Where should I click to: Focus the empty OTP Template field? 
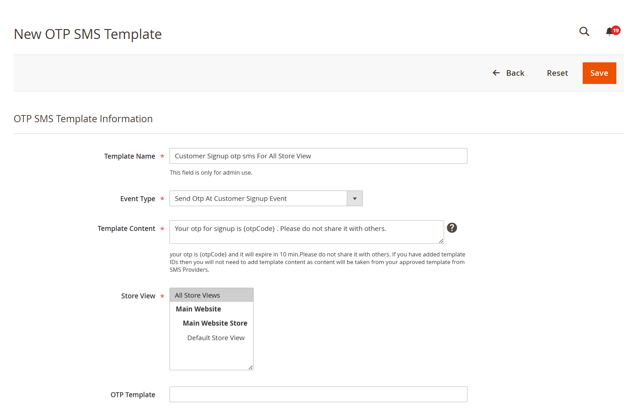pos(318,394)
